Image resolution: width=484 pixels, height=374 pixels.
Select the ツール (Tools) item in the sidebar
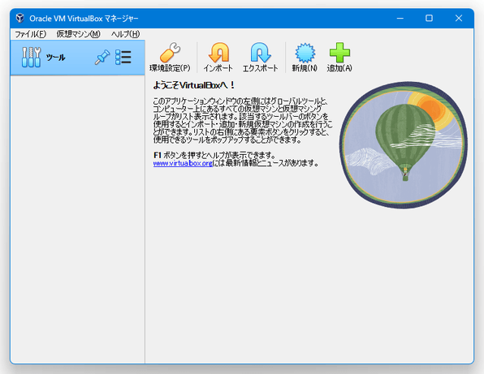coord(77,58)
